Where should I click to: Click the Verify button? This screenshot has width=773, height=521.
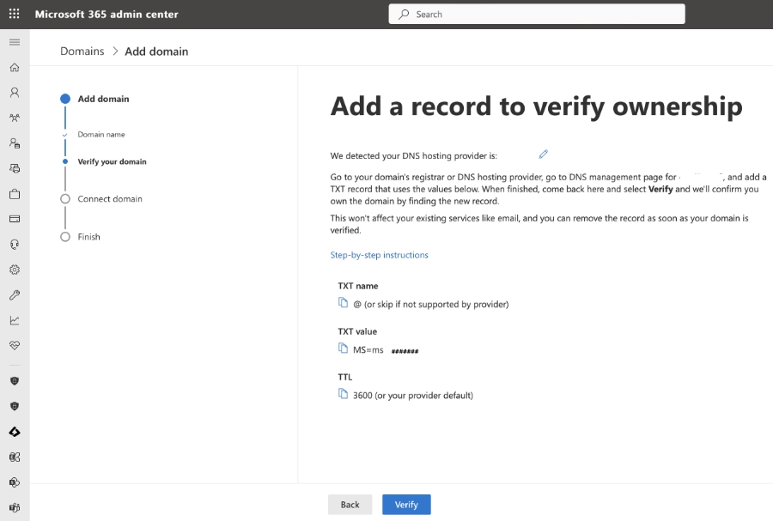coord(406,505)
